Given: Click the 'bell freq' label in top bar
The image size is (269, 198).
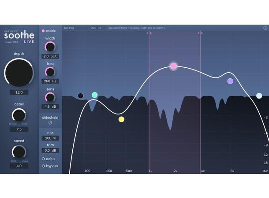Looking at the screenshot, I should pos(69,28).
